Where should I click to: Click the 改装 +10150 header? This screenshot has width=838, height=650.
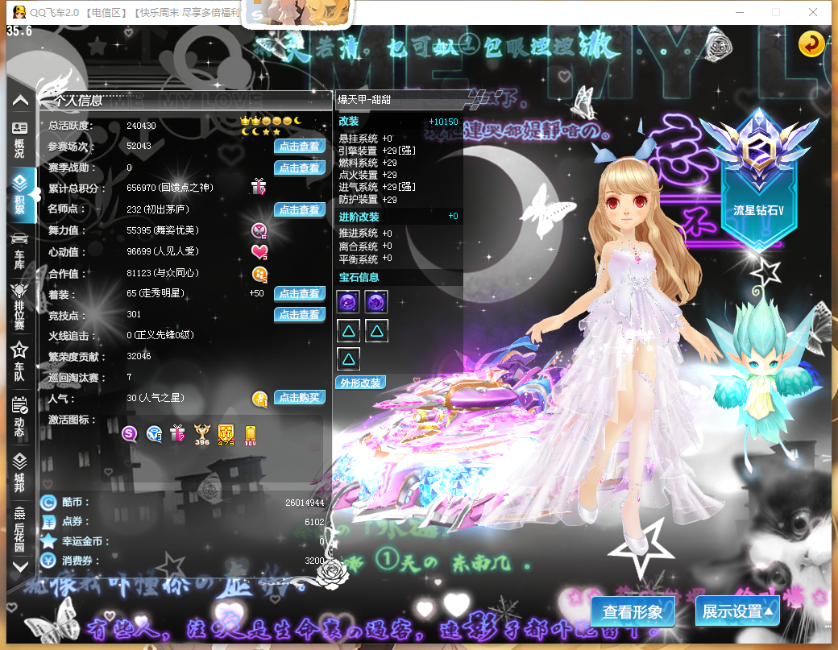(x=398, y=122)
